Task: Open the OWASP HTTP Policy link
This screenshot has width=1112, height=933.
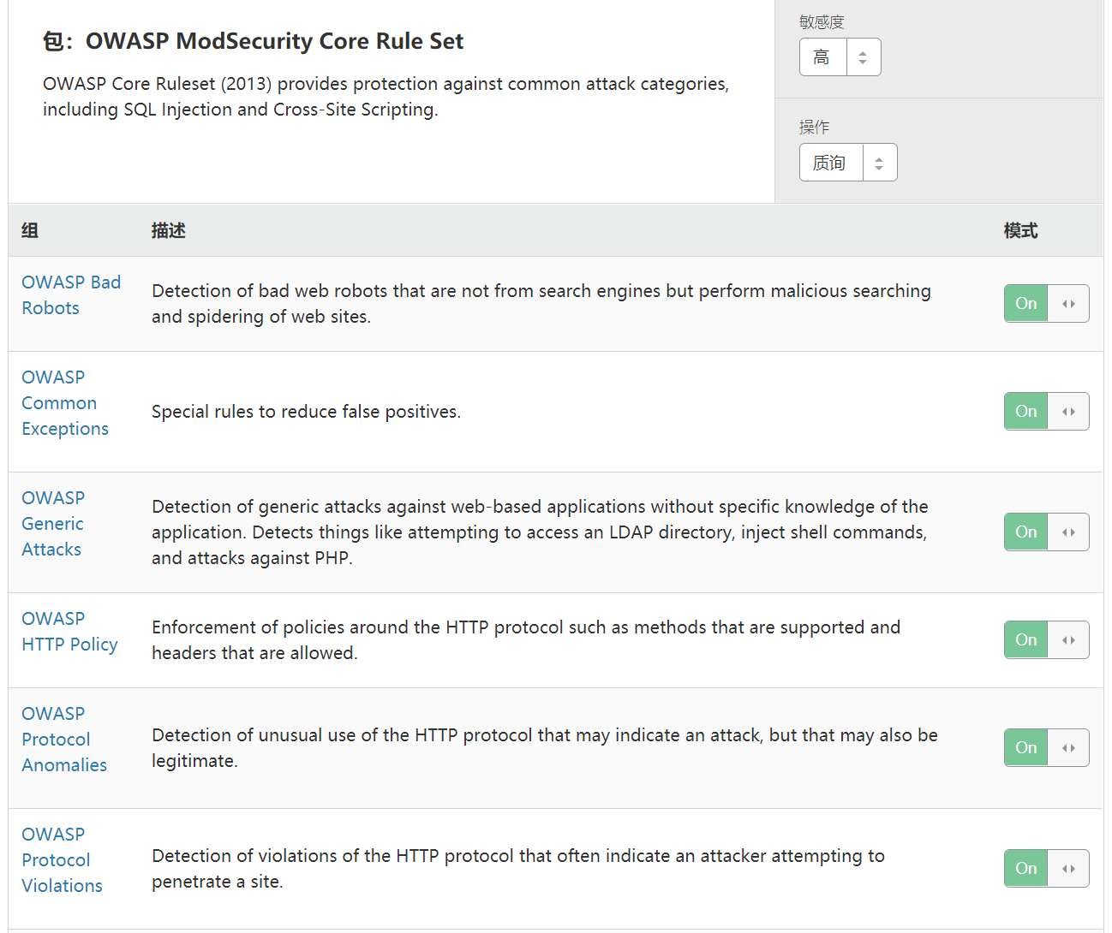Action: coord(69,632)
